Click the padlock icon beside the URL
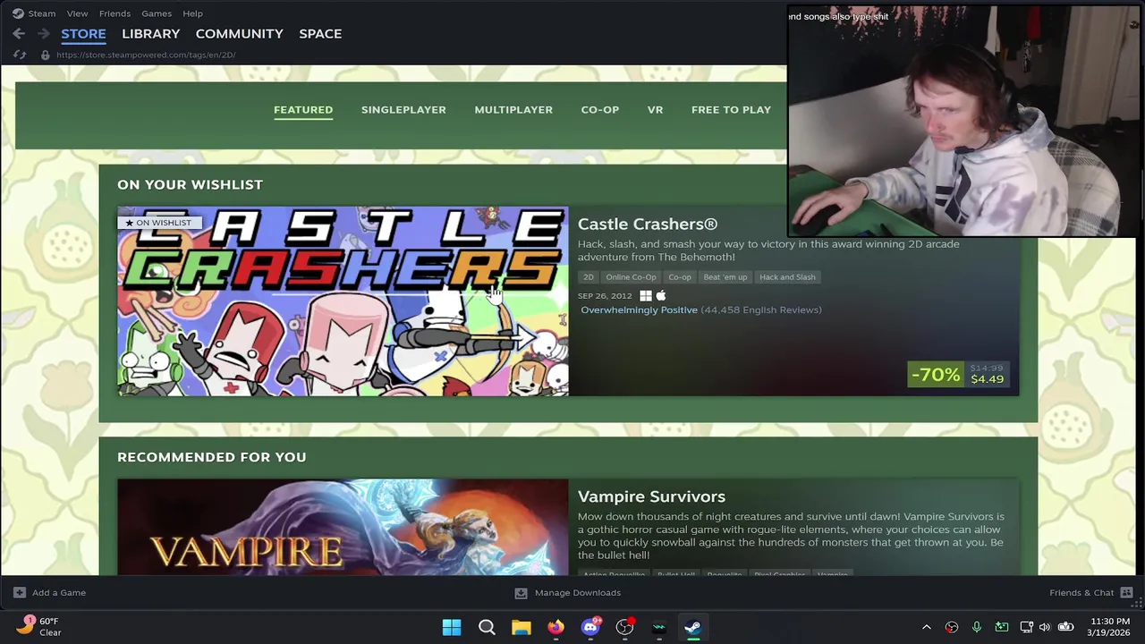This screenshot has height=644, width=1145. tap(45, 55)
